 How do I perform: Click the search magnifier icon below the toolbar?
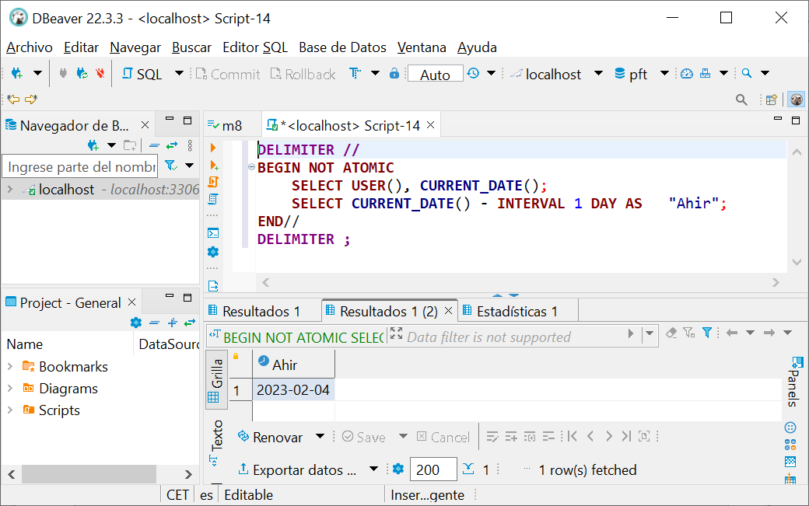(x=741, y=99)
